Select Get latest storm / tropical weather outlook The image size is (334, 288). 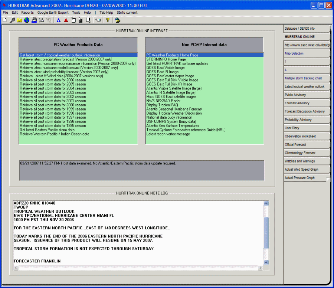click(78, 55)
